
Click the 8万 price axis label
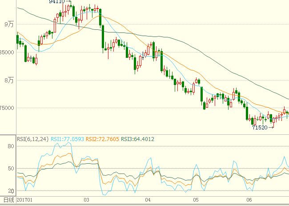pos(9,80)
